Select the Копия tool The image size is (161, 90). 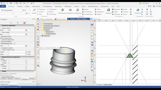point(98,9)
